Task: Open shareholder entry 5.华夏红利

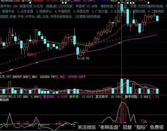Action: pyautogui.click(x=81, y=11)
